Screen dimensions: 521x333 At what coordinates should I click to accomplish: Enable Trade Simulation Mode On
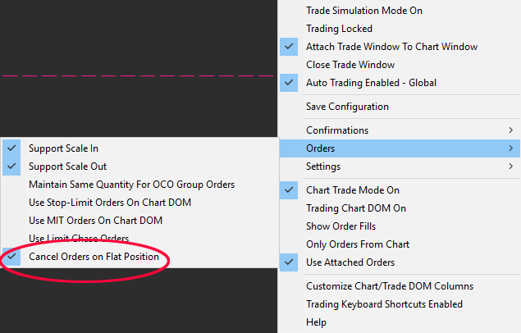(x=363, y=11)
